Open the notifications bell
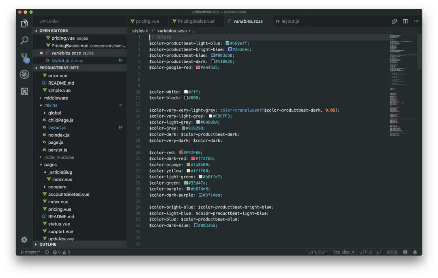The height and width of the screenshot is (278, 438). coord(415,252)
